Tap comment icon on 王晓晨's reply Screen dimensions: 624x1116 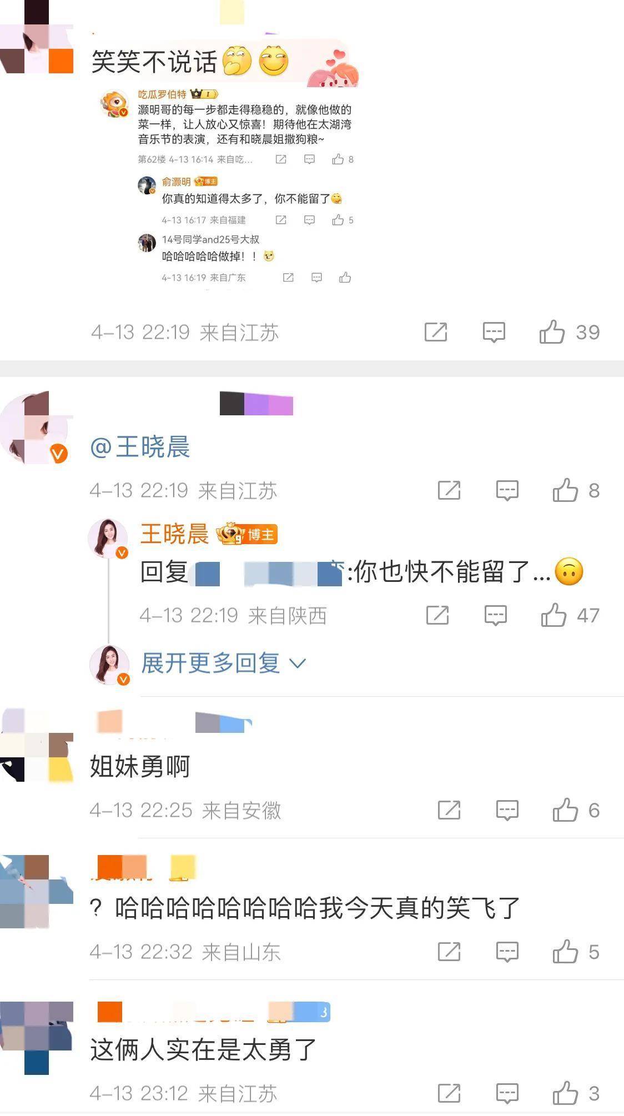[495, 615]
